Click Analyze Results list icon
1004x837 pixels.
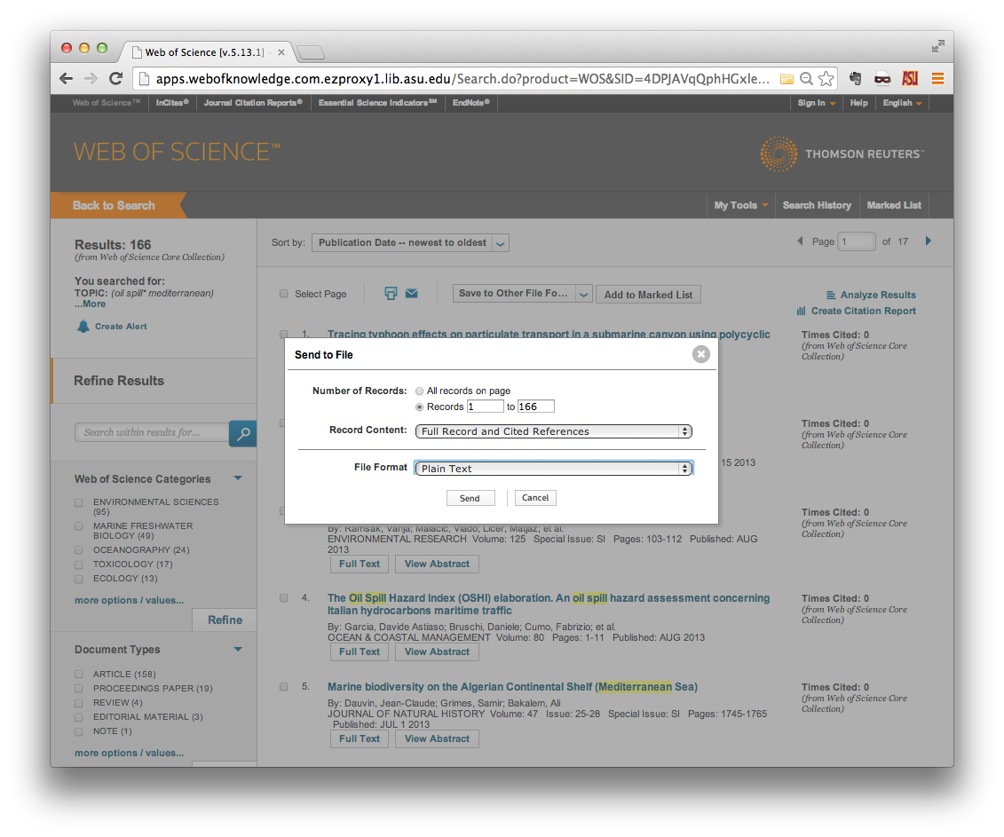click(831, 296)
